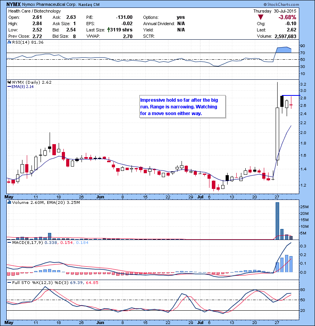Screen dimensions: 315x326
Task: Click the MACD histogram value 0.184
Action: pyautogui.click(x=82, y=242)
